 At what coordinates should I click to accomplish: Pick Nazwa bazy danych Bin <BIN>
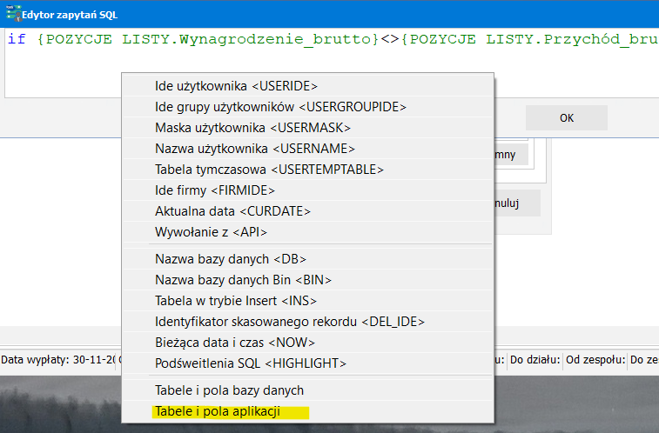point(307,280)
